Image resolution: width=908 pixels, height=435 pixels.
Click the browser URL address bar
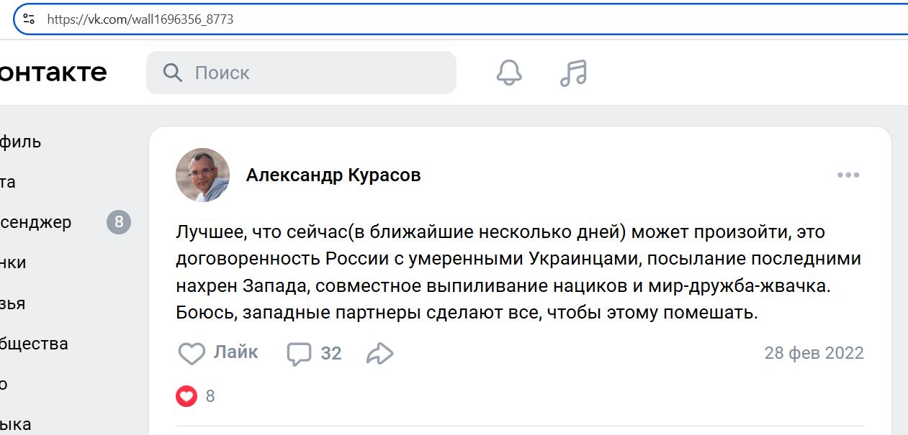point(432,19)
